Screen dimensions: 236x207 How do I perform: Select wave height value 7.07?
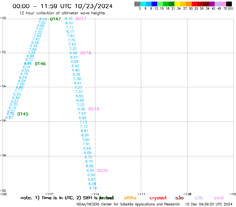click(40, 29)
